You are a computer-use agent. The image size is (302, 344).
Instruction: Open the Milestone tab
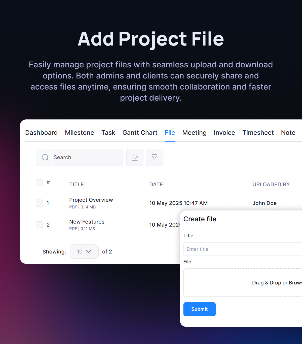[x=79, y=133]
